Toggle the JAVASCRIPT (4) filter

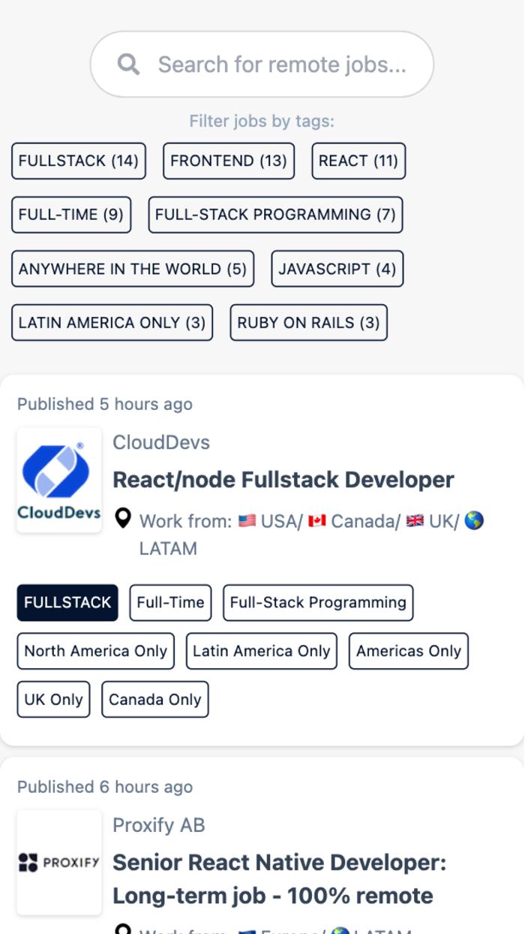click(x=337, y=269)
